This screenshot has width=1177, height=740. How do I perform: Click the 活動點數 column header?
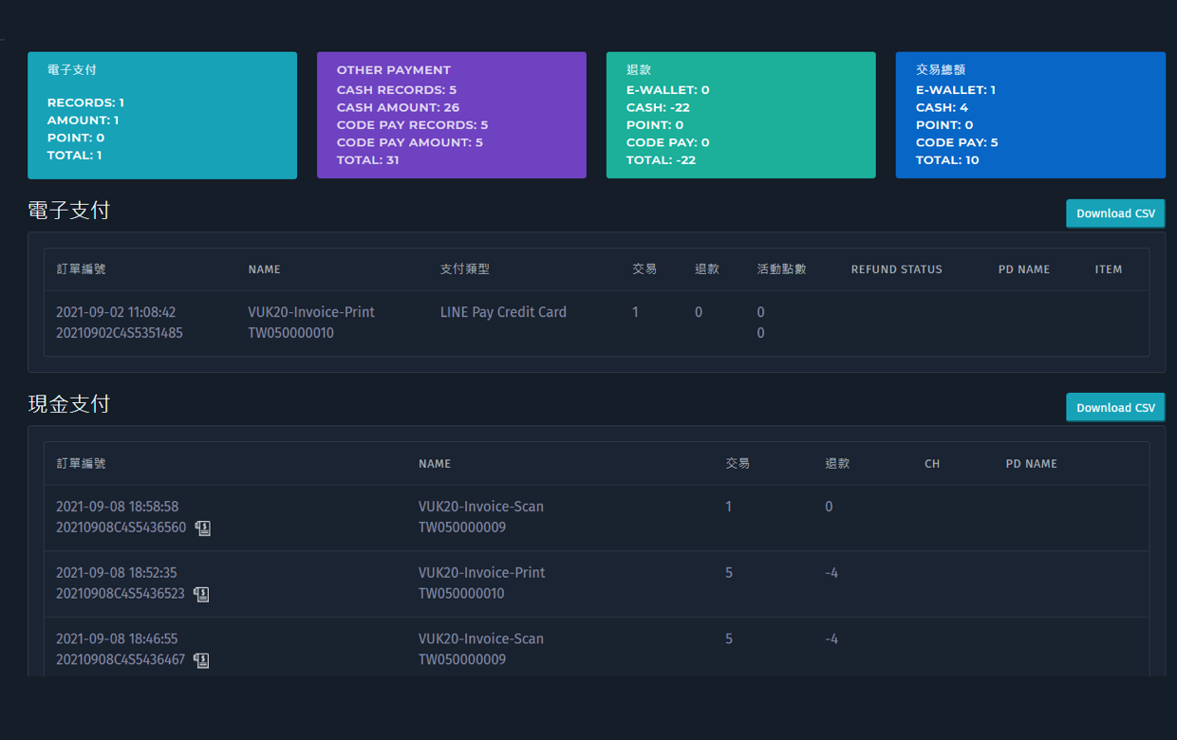[781, 269]
